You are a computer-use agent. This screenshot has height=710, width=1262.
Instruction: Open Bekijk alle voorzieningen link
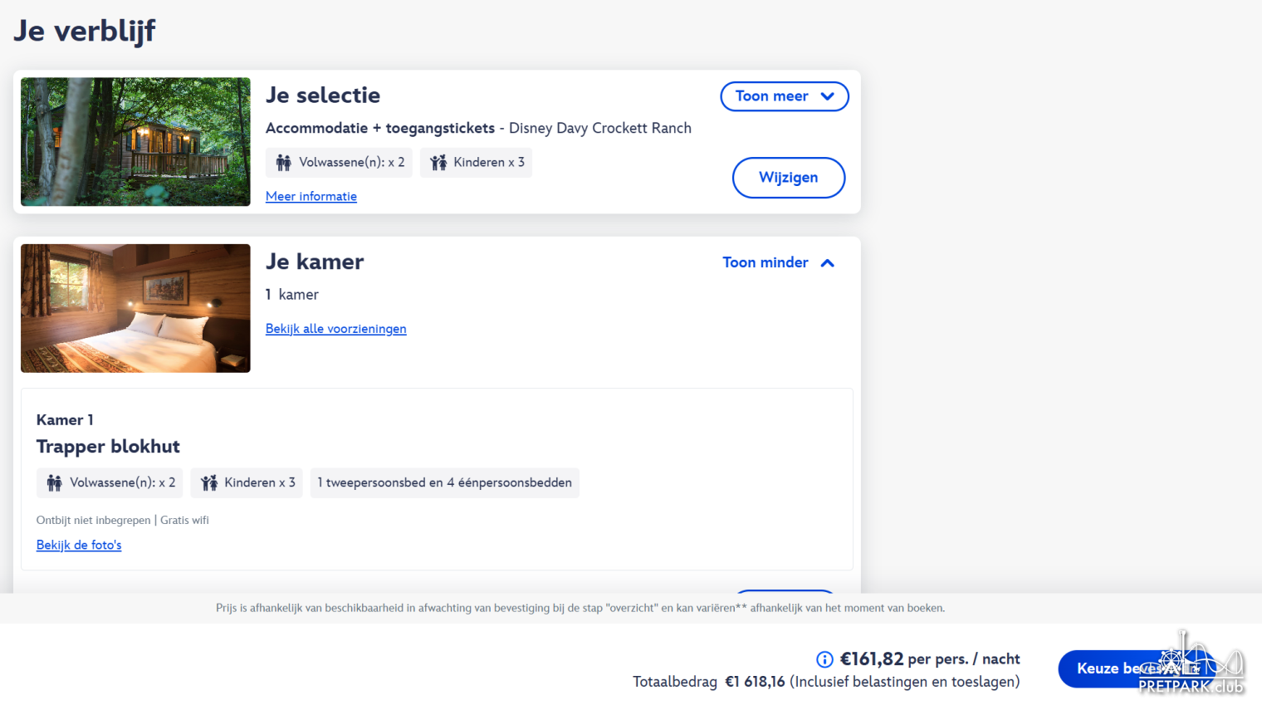pos(336,329)
